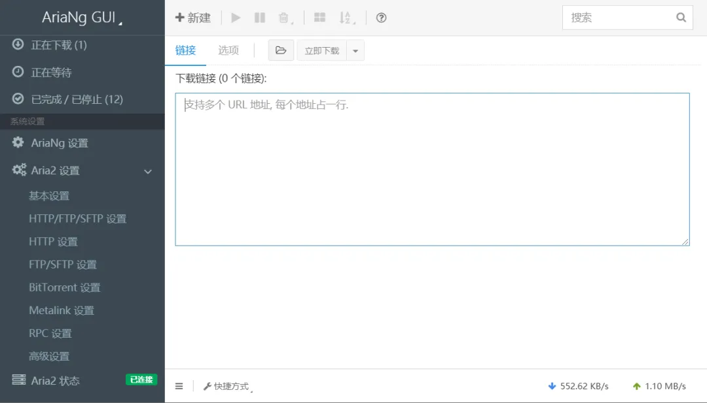Image resolution: width=707 pixels, height=403 pixels.
Task: Click inside the download URL textarea
Action: [433, 169]
